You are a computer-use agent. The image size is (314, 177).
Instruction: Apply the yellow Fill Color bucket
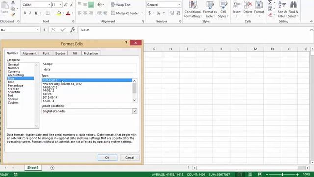click(x=59, y=13)
